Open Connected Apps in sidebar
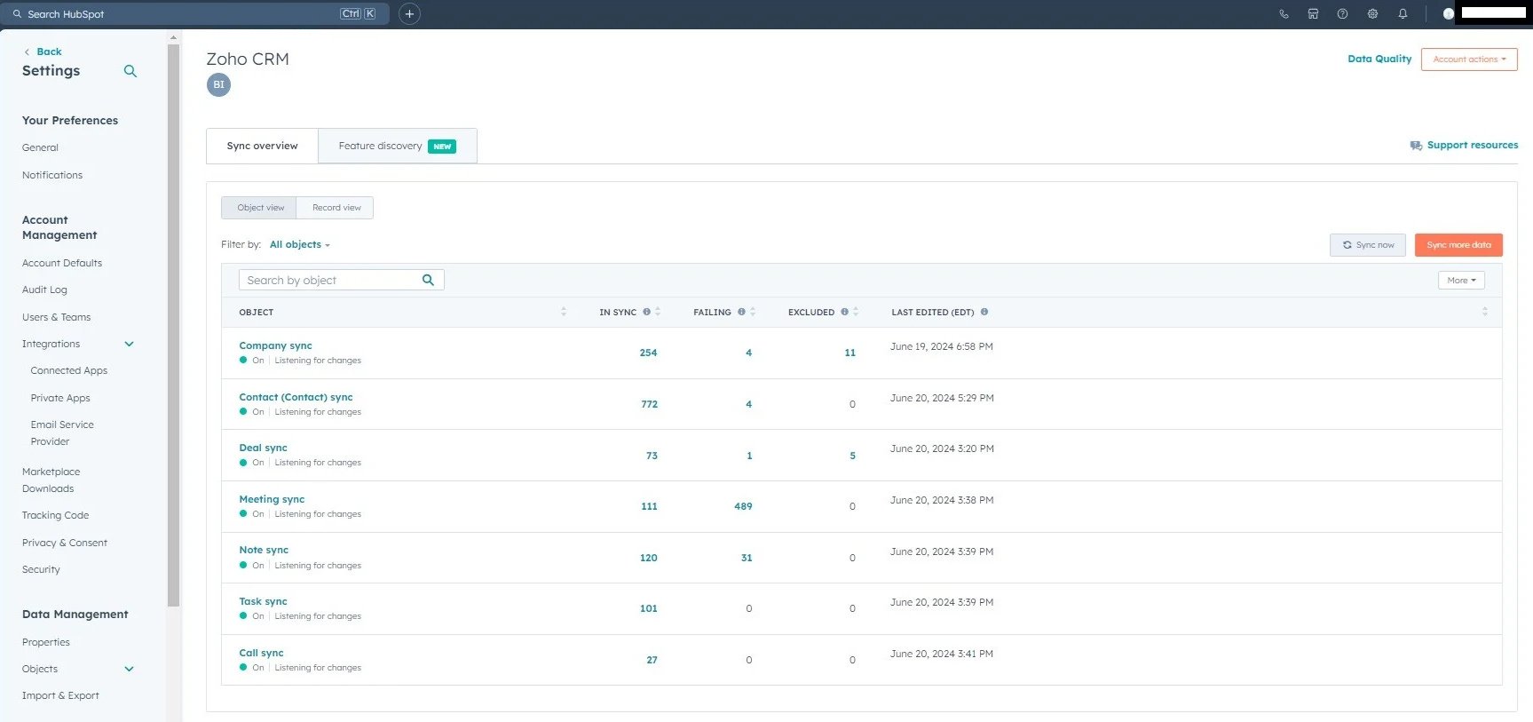Viewport: 1533px width, 722px height. point(69,371)
